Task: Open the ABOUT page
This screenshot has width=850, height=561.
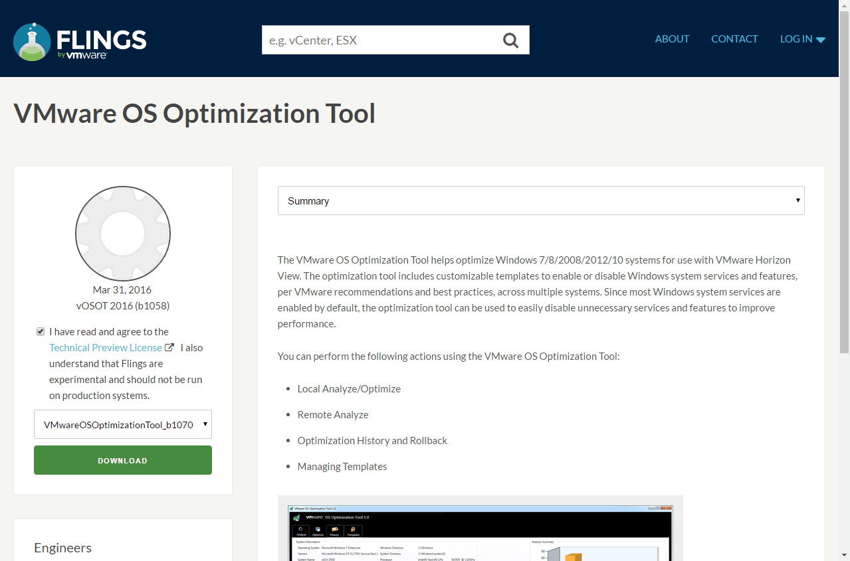Action: pyautogui.click(x=672, y=39)
